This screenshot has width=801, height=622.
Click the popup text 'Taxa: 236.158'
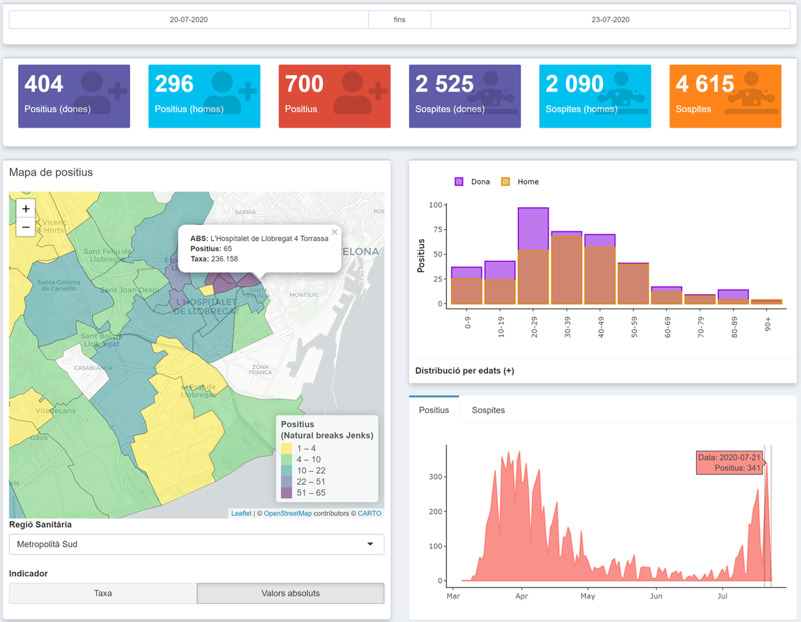coord(214,259)
